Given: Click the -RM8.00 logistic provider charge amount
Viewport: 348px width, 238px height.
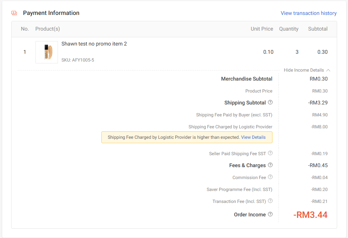Looking at the screenshot, I should pyautogui.click(x=319, y=127).
